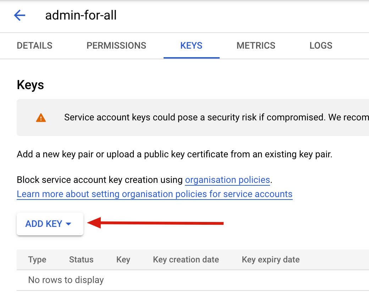Viewport: 369px width, 294px height.
Task: Click the back arrow icon
Action: point(20,15)
